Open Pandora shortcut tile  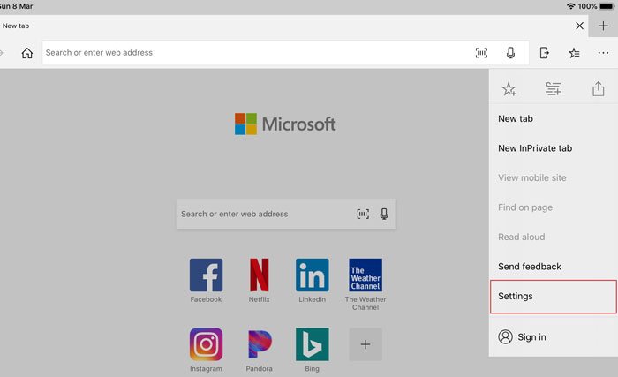pyautogui.click(x=259, y=350)
